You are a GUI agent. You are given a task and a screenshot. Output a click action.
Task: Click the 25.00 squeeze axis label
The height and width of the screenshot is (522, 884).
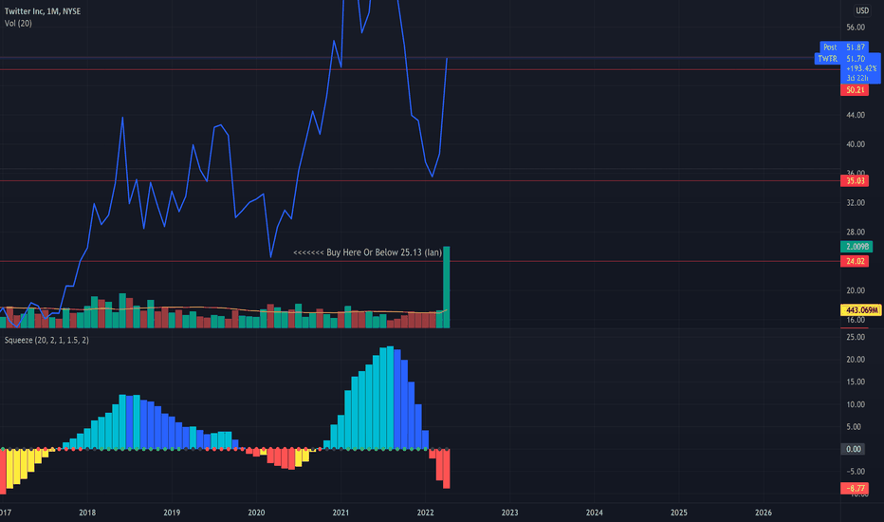coord(856,337)
